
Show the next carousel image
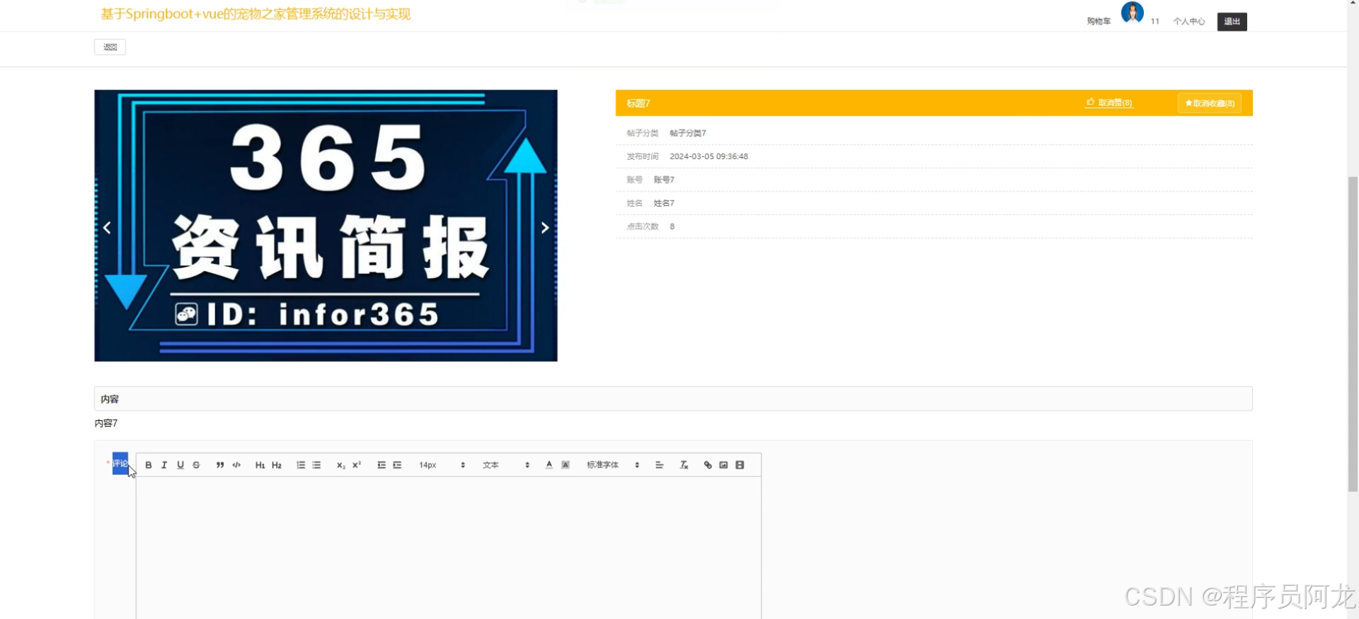coord(545,228)
